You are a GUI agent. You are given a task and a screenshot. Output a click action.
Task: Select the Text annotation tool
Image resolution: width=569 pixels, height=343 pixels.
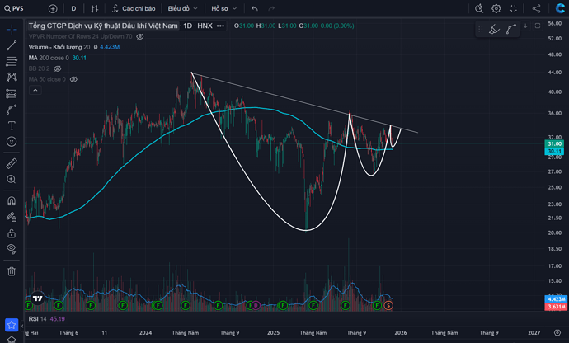pyautogui.click(x=12, y=125)
